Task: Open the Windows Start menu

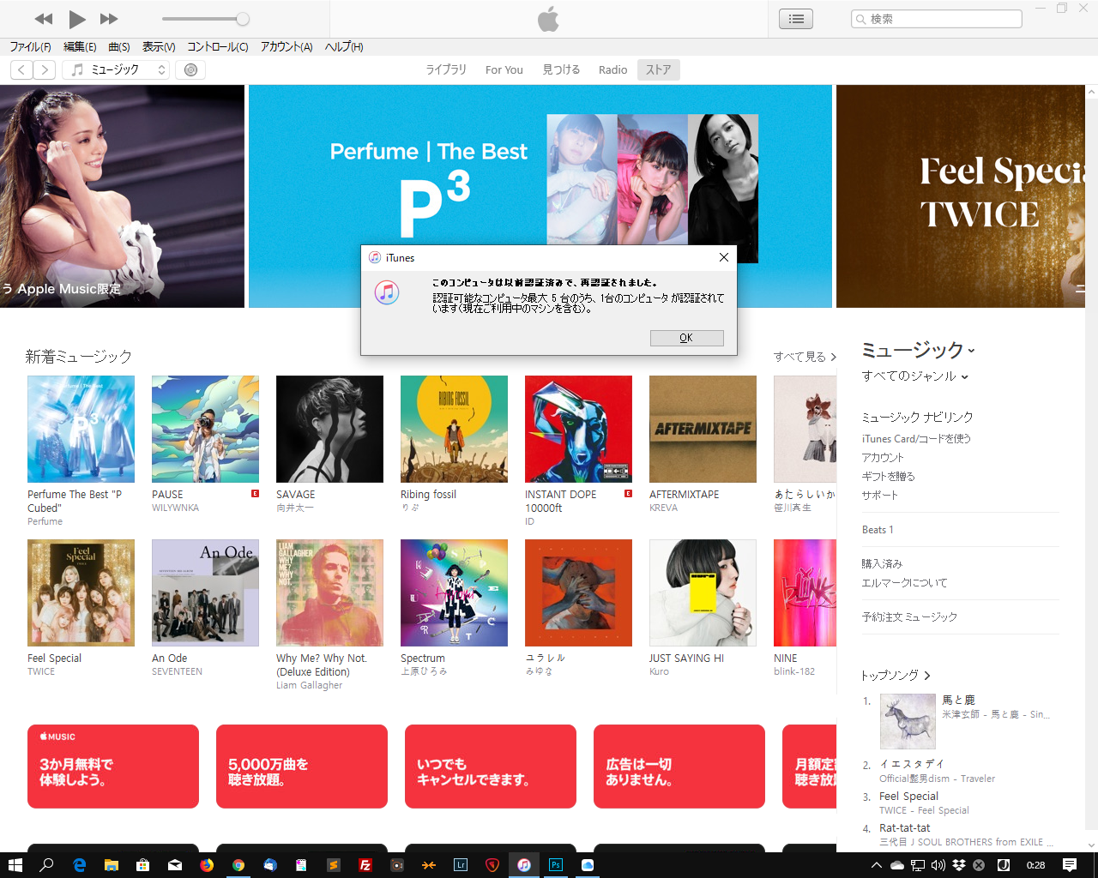Action: (x=15, y=865)
